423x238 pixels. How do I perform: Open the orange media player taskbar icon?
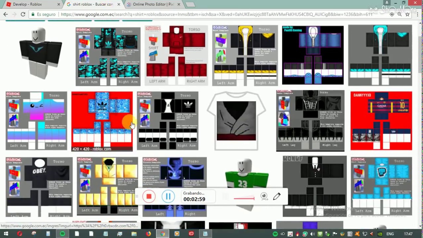177,234
